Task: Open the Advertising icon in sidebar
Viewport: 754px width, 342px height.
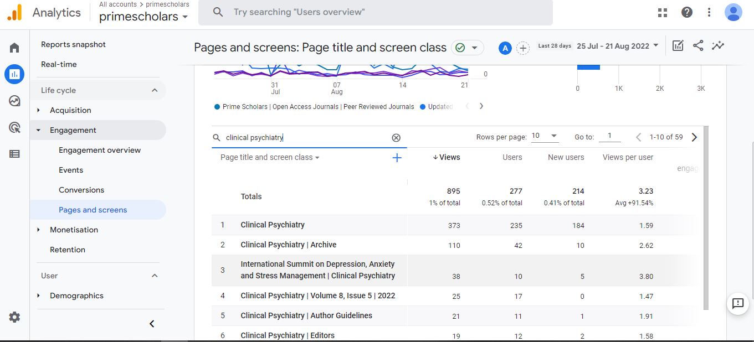Action: (14, 127)
